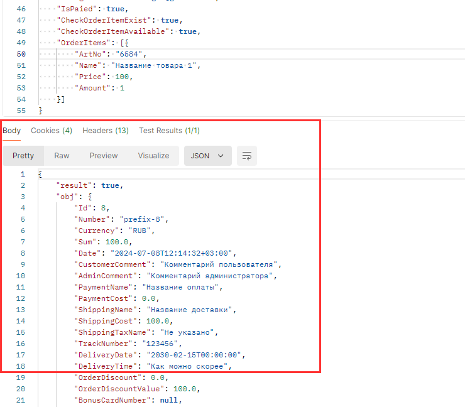Show the Test Results (1/1) tab

click(169, 131)
